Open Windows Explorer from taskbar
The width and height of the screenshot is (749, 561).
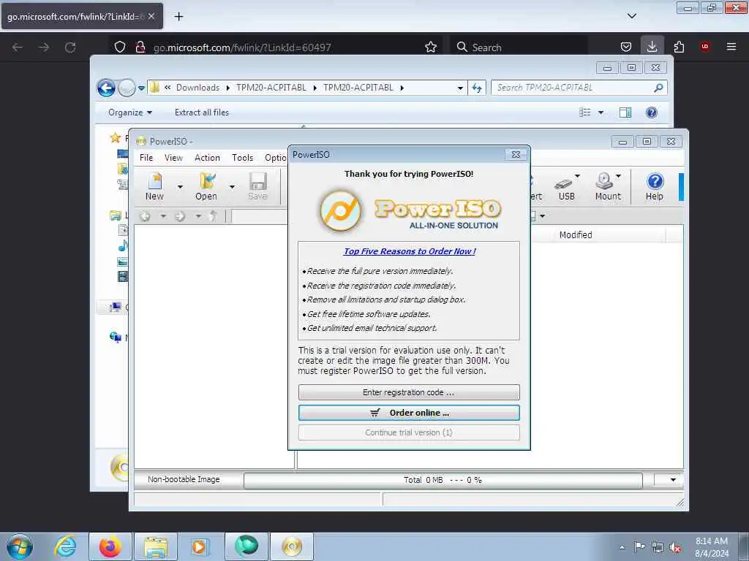click(156, 546)
